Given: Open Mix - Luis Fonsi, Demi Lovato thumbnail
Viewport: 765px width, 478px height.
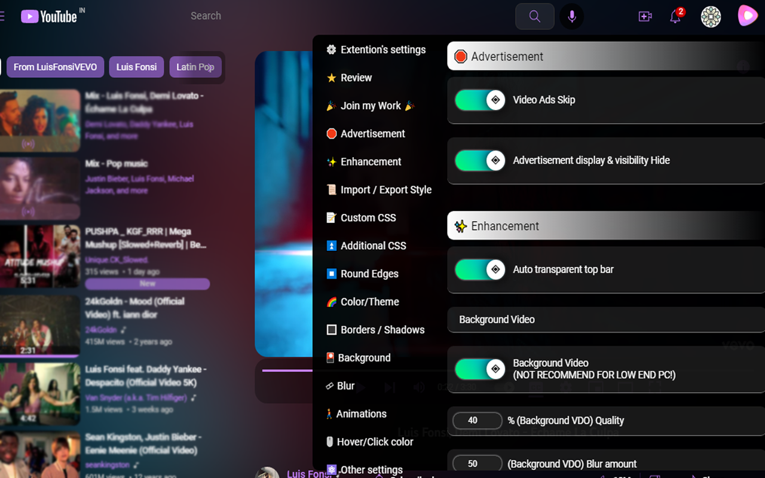Looking at the screenshot, I should (x=39, y=121).
